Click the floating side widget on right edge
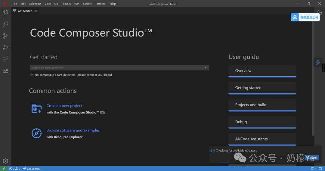Screen dimensions: 325x171 point(318,62)
